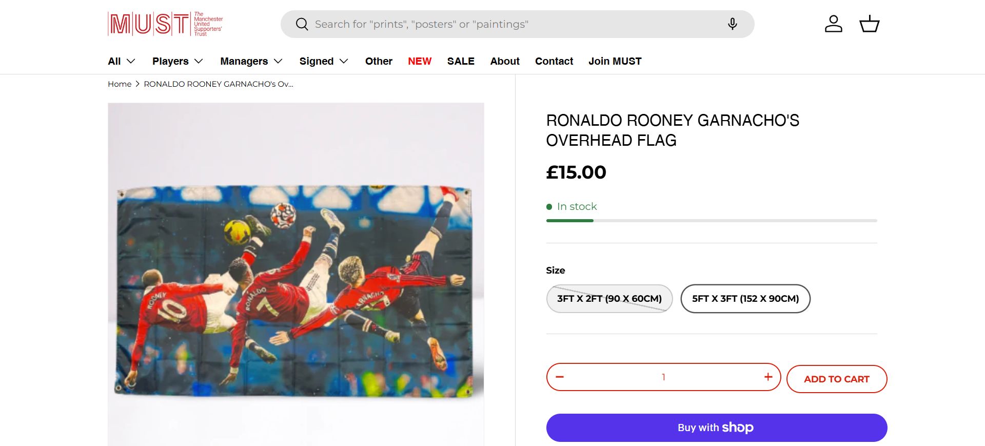Select the 5FT X 3FT size option
The image size is (985, 446).
(745, 299)
